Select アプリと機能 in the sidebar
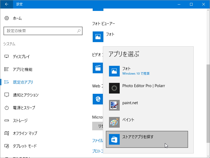 click(23, 69)
